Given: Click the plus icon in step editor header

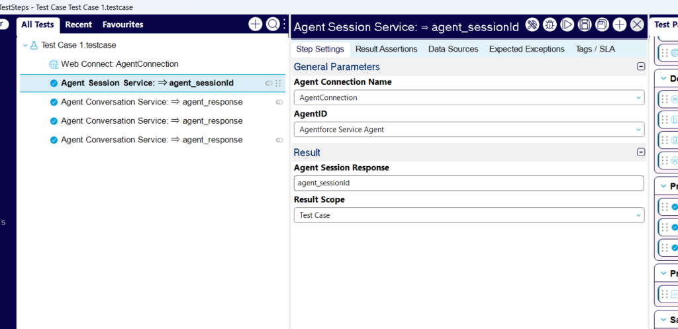Looking at the screenshot, I should (619, 25).
